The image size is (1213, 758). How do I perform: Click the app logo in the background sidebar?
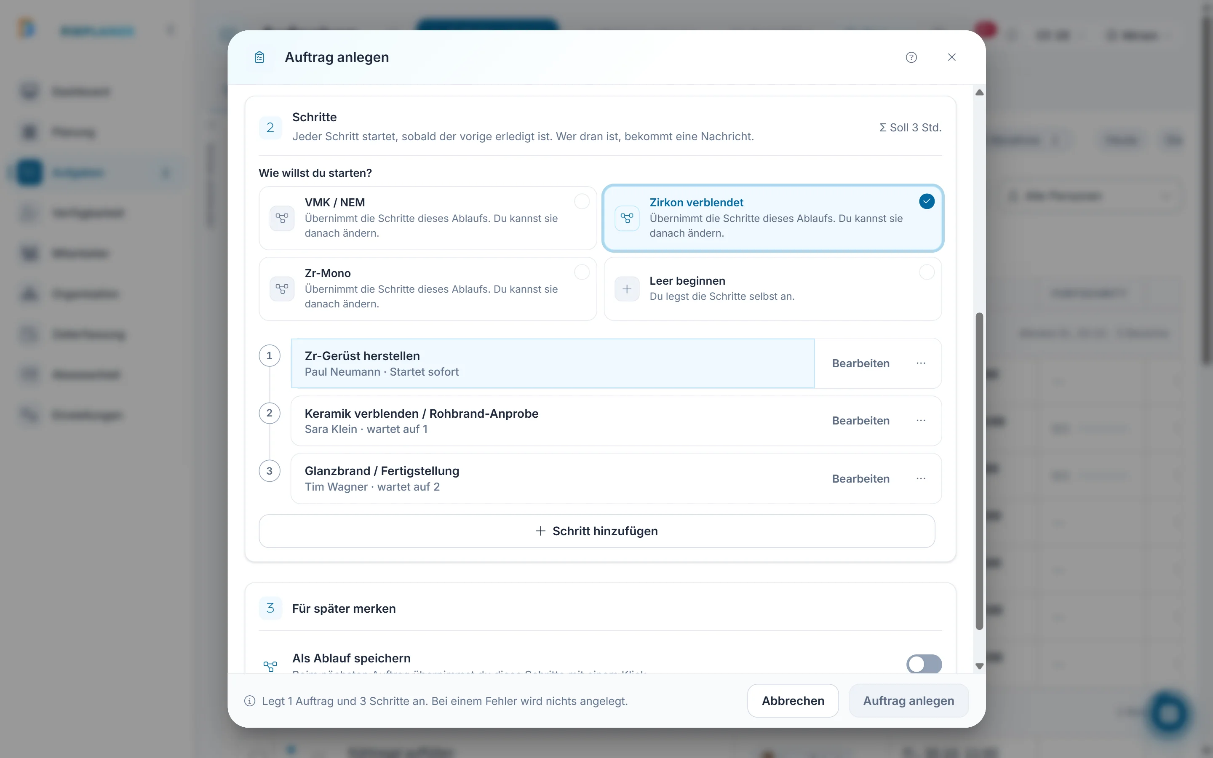(x=26, y=28)
